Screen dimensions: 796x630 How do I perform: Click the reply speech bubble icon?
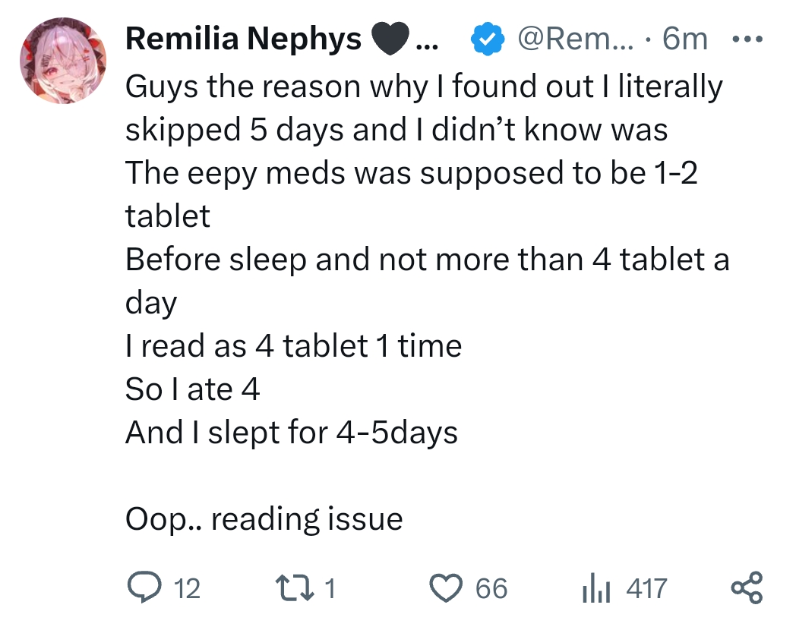tap(144, 587)
